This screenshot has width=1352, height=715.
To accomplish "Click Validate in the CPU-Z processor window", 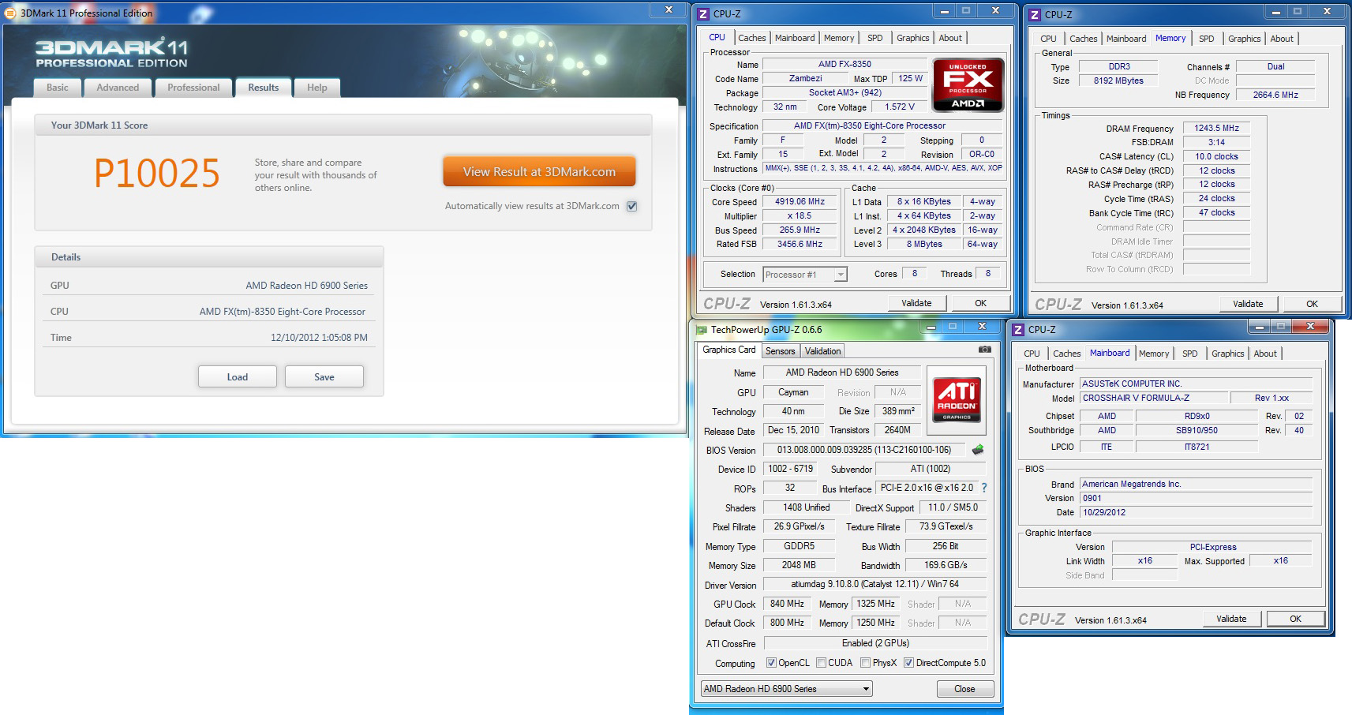I will (x=916, y=303).
